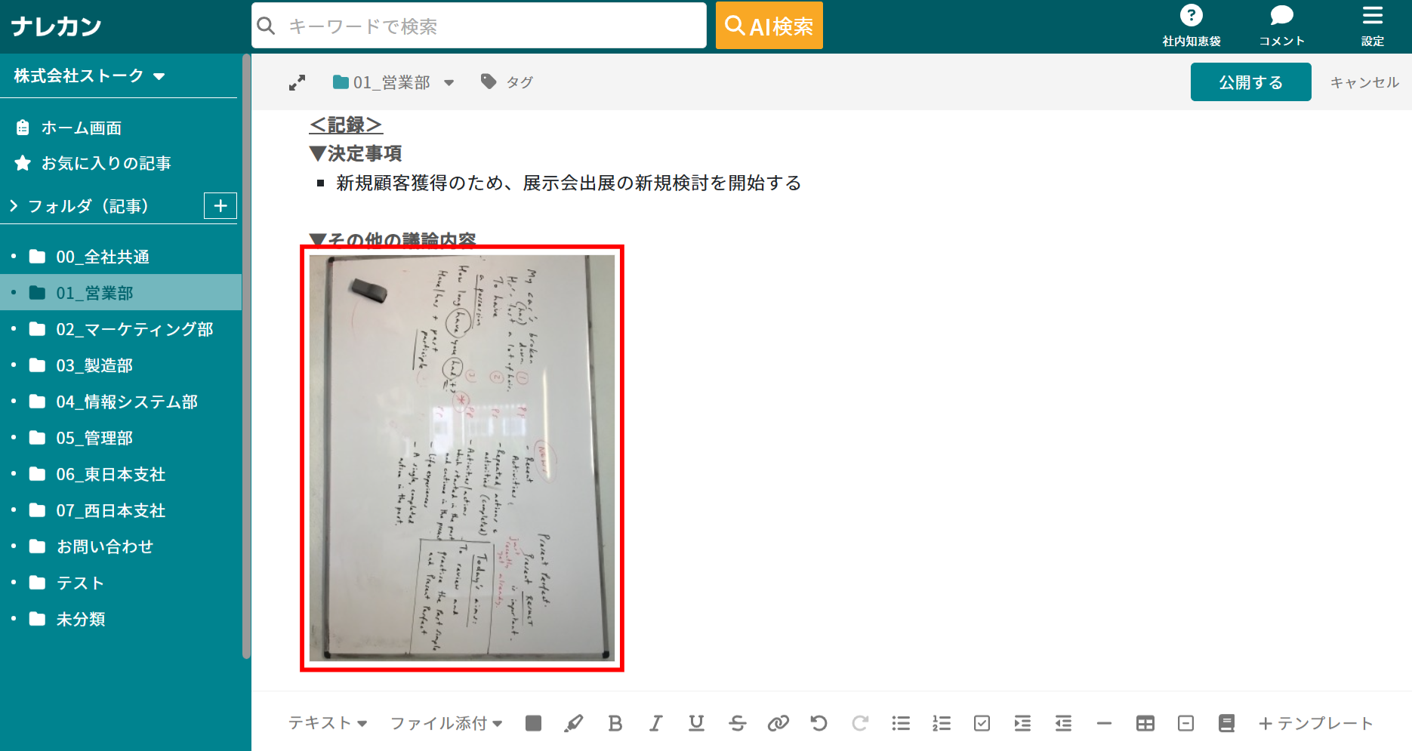This screenshot has width=1412, height=751.
Task: Open 社内知恵袋 from the top bar
Action: 1192,25
